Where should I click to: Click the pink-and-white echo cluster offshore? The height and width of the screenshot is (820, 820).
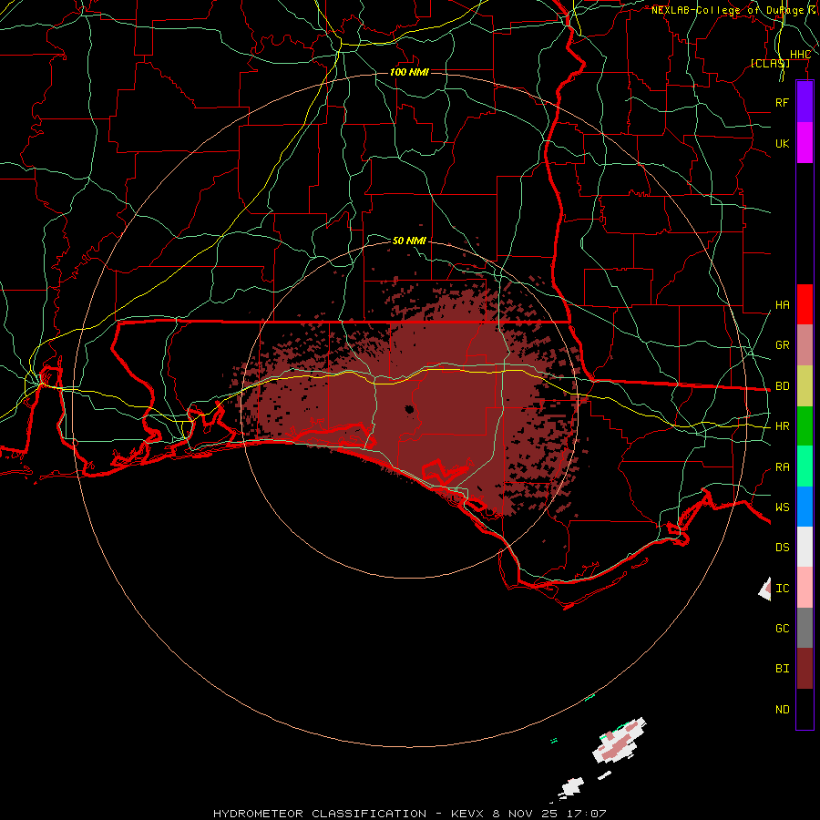coord(620,741)
